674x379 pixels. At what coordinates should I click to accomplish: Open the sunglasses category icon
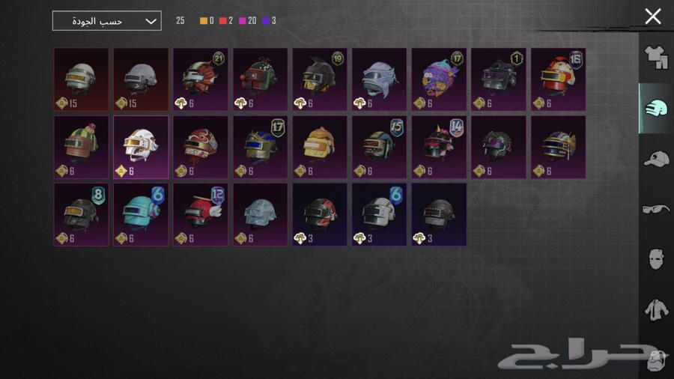tap(656, 209)
